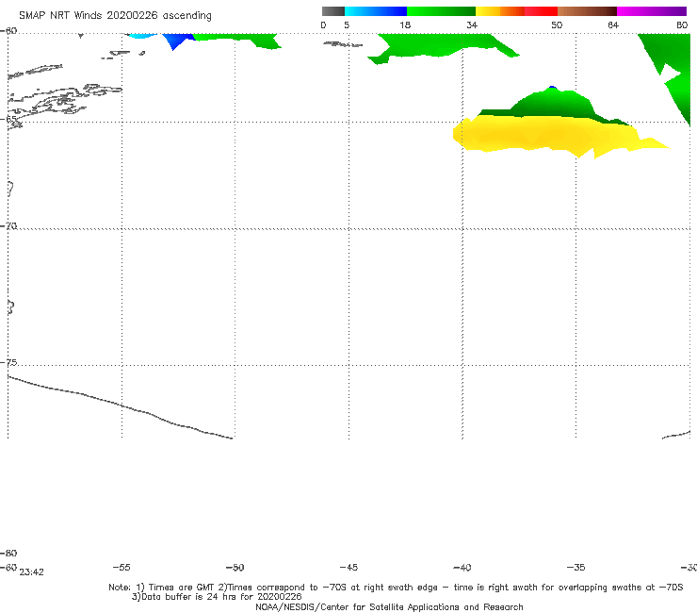Click the longitude label '-40'
The image size is (697, 613).
coord(462,567)
